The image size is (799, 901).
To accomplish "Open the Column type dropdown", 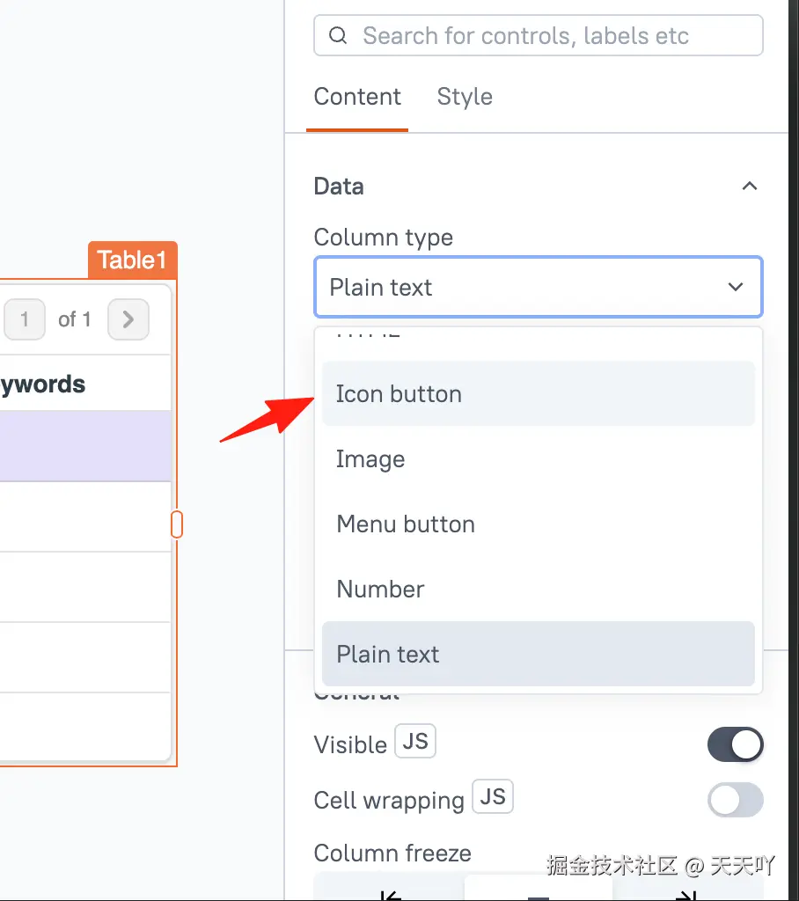I will tap(538, 287).
